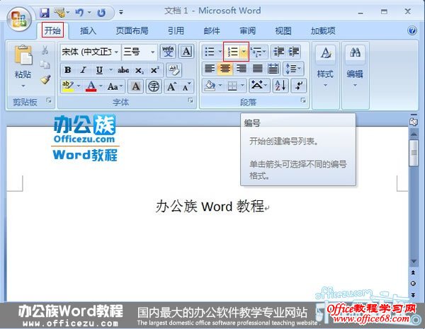Save document with Quick Access Save icon
The image size is (425, 329).
(x=45, y=13)
